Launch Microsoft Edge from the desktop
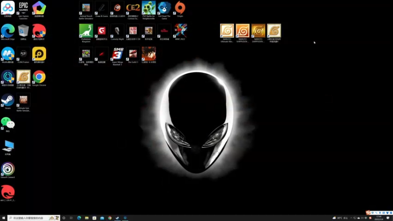This screenshot has height=221, width=393. click(8, 32)
